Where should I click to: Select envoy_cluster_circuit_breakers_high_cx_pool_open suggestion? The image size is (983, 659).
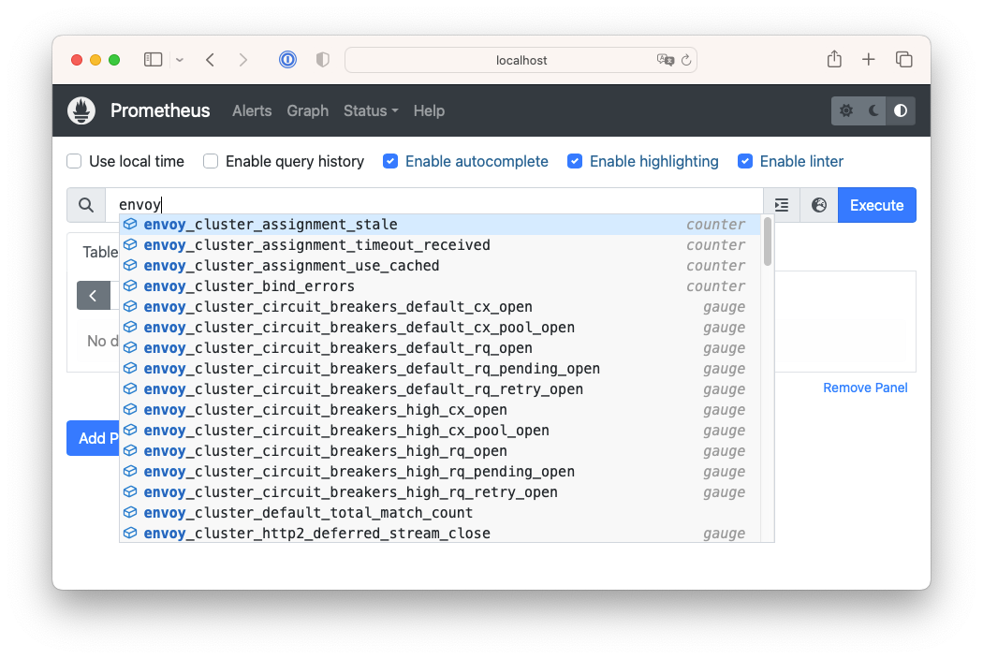439,431
